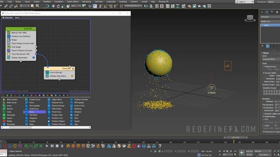Image resolution: width=280 pixels, height=157 pixels.
Task: Toggle the Auto Key button
Action: point(249,151)
